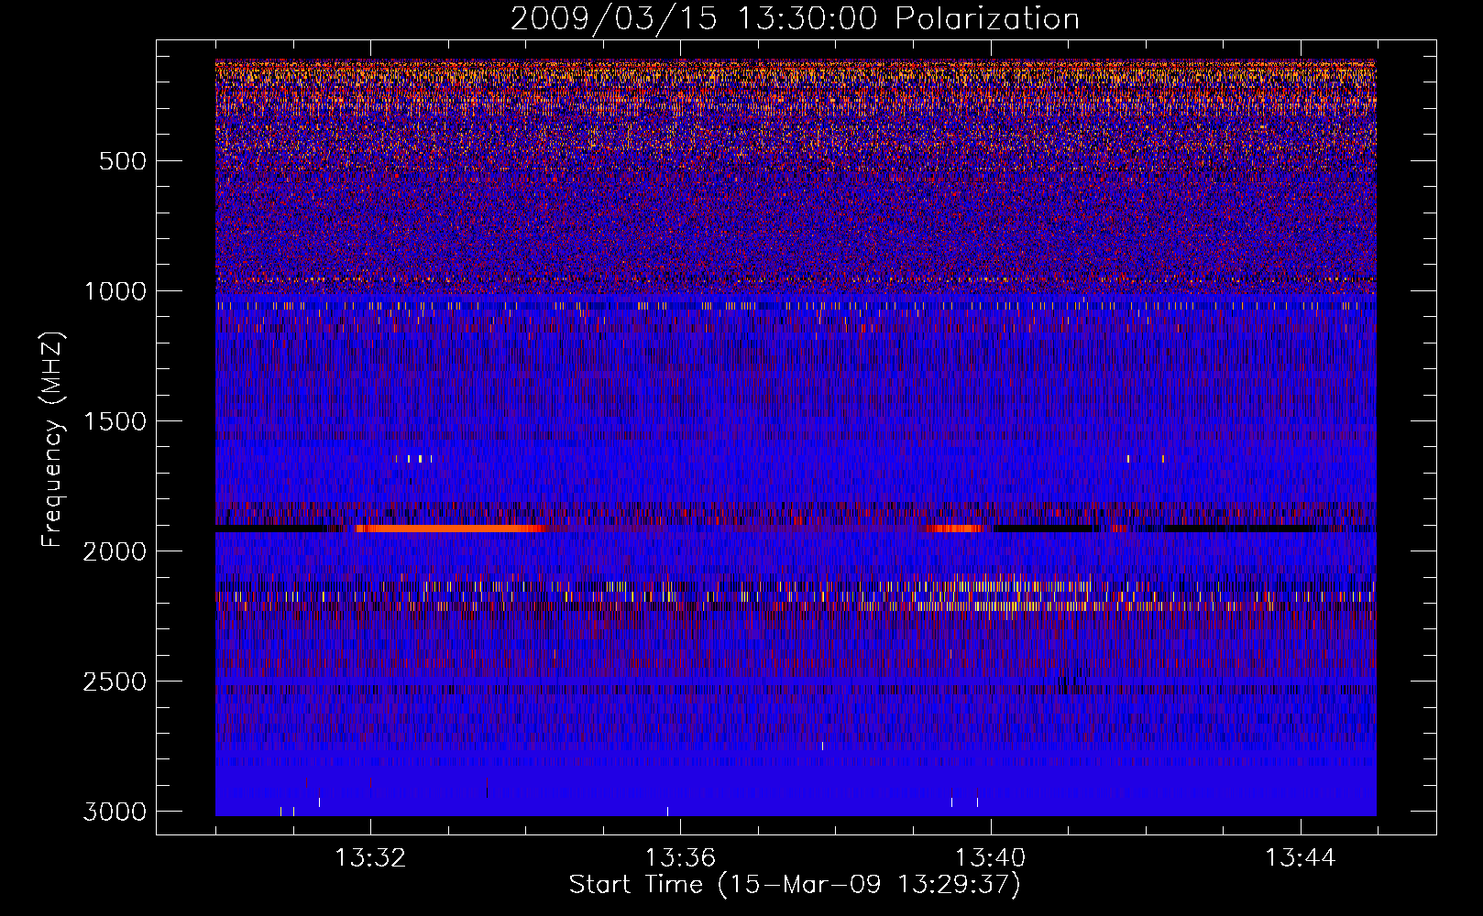Screen dimensions: 1483x916
Task: Click the long bright orange burst near 1900 MHz
Action: click(x=449, y=529)
